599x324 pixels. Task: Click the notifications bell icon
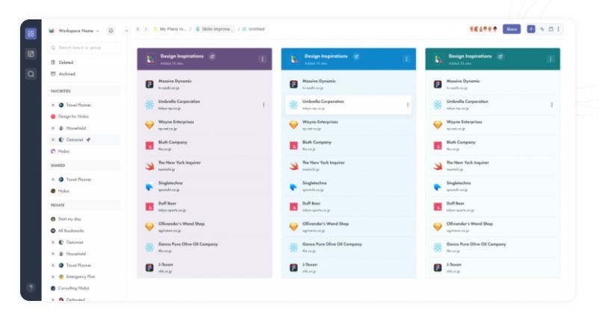[111, 31]
